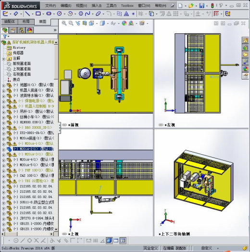
Task: Click the FeatureManager filter field
Action: tap(29, 37)
